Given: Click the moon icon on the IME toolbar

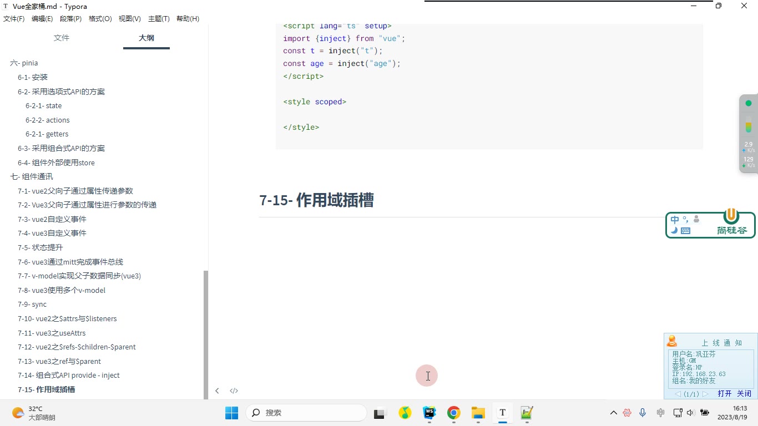Looking at the screenshot, I should point(674,231).
